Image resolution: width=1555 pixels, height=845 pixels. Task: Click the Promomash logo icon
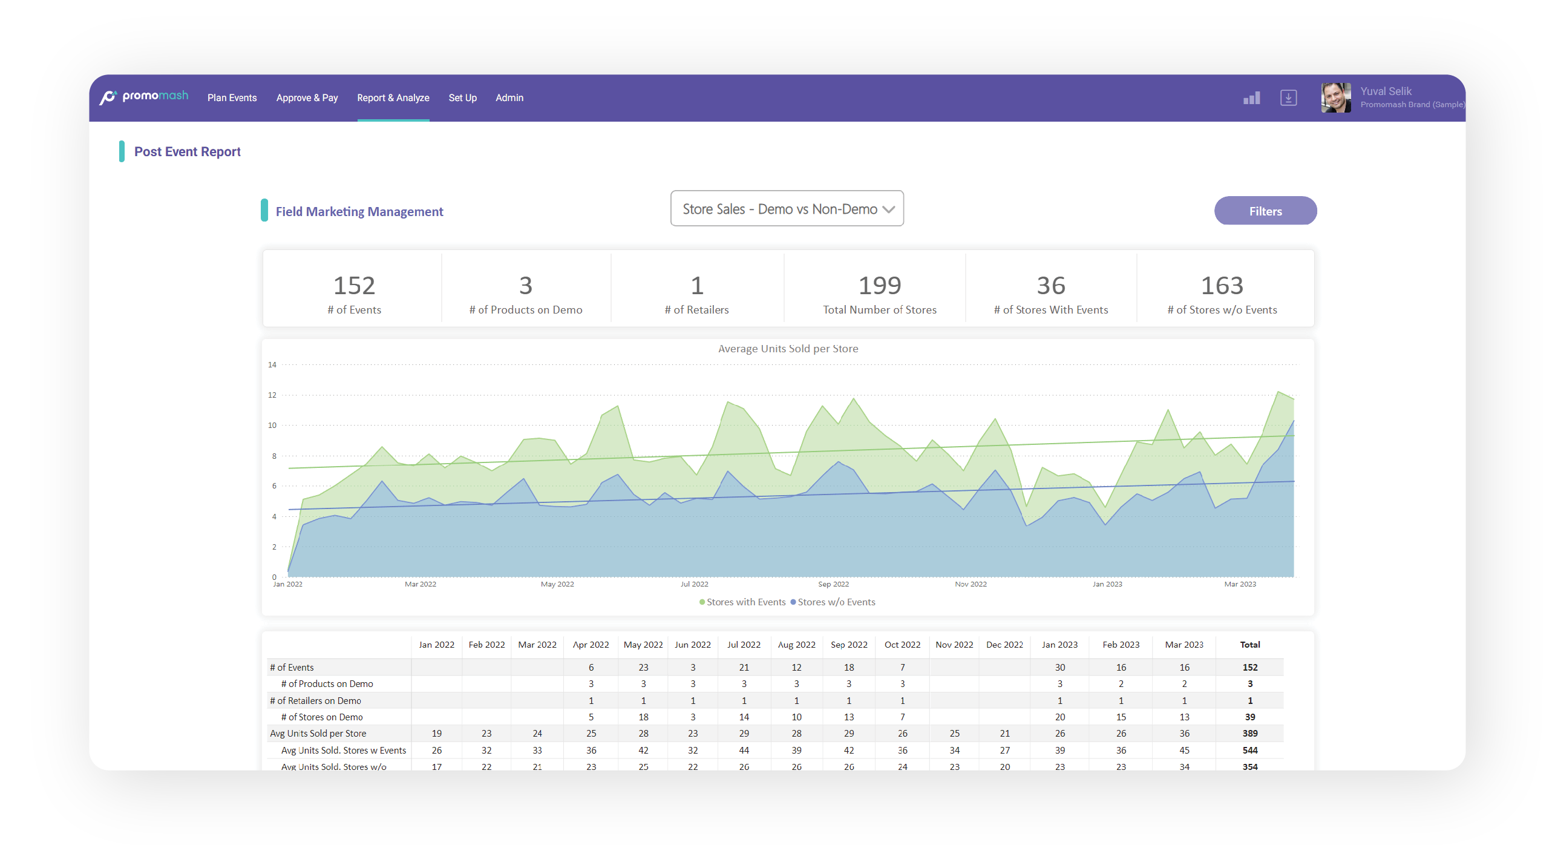click(x=108, y=97)
